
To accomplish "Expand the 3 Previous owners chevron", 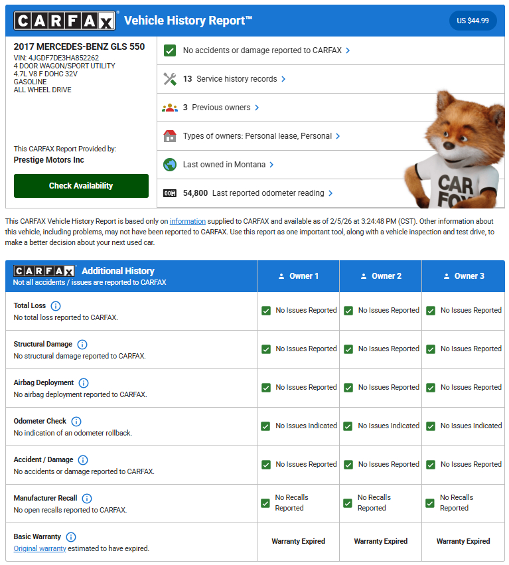I will click(x=257, y=108).
